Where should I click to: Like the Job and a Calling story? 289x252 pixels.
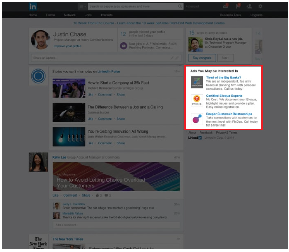click(90, 119)
